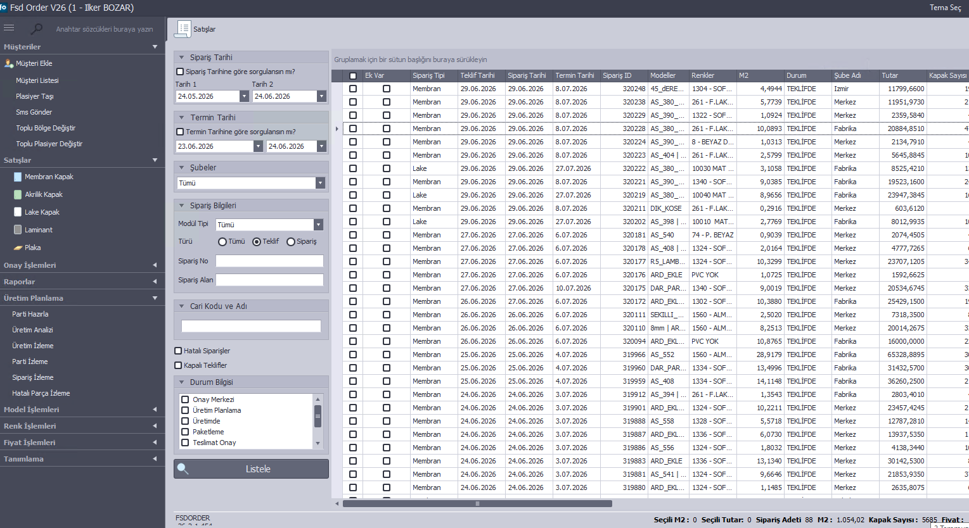Open Sms Gönder menu item

tap(34, 112)
